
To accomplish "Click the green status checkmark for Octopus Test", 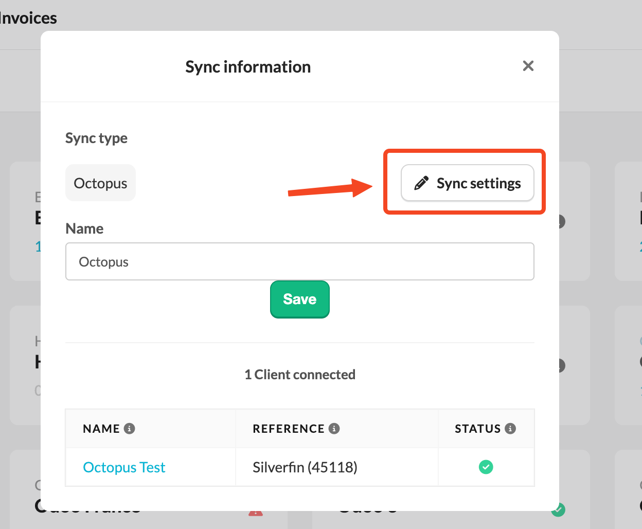I will point(486,467).
